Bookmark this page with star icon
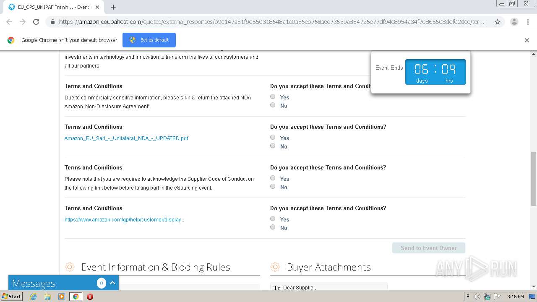The width and height of the screenshot is (537, 302). pos(498,22)
